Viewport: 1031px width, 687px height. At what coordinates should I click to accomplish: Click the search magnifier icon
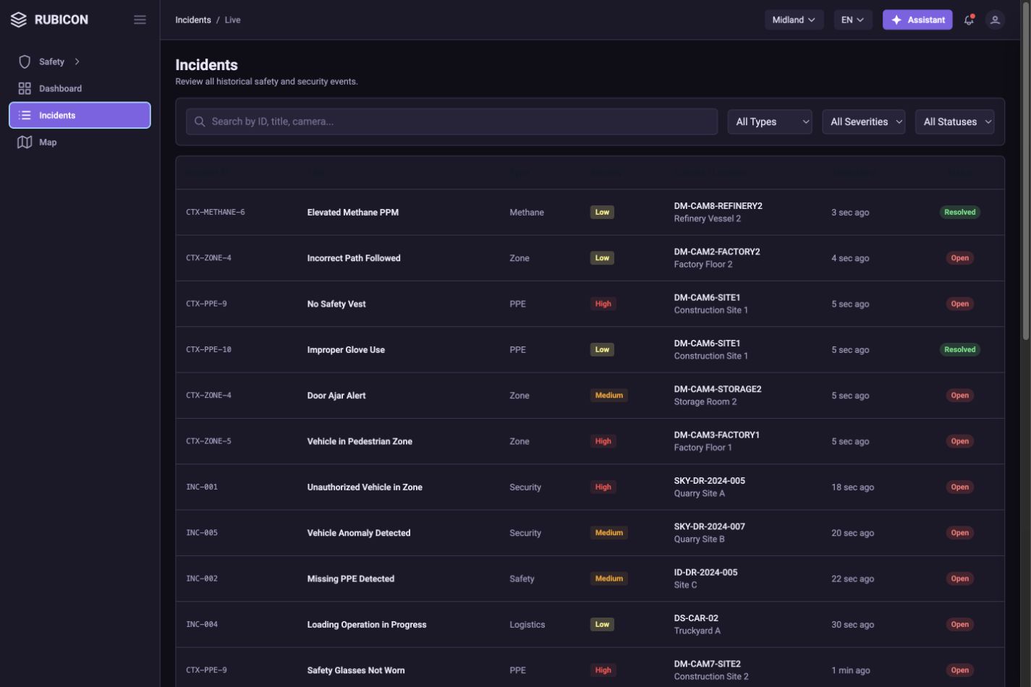coord(200,121)
